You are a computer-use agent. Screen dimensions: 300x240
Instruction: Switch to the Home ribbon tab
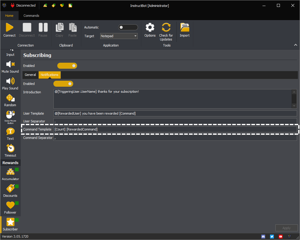(9, 16)
